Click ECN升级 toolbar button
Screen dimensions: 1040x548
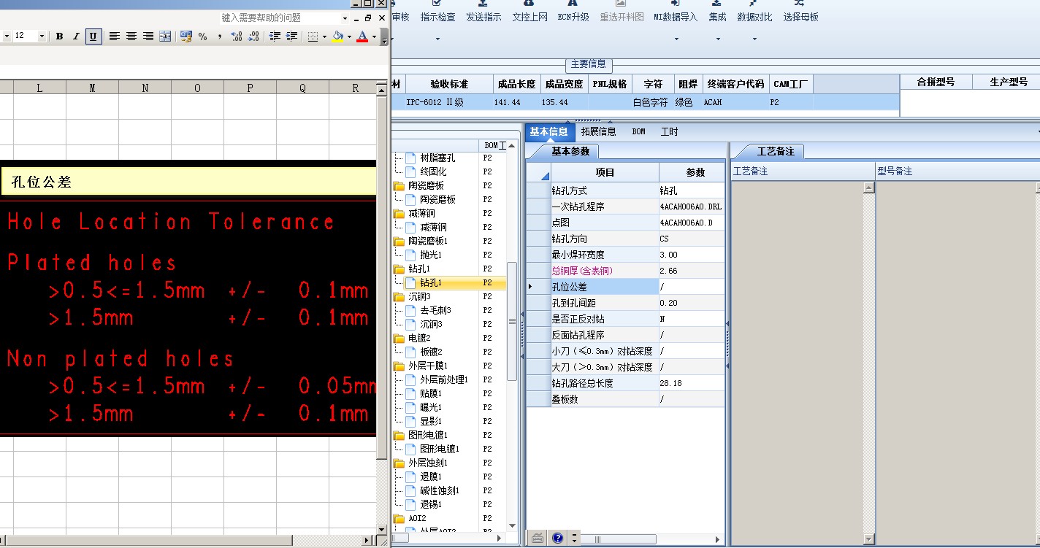[x=573, y=17]
